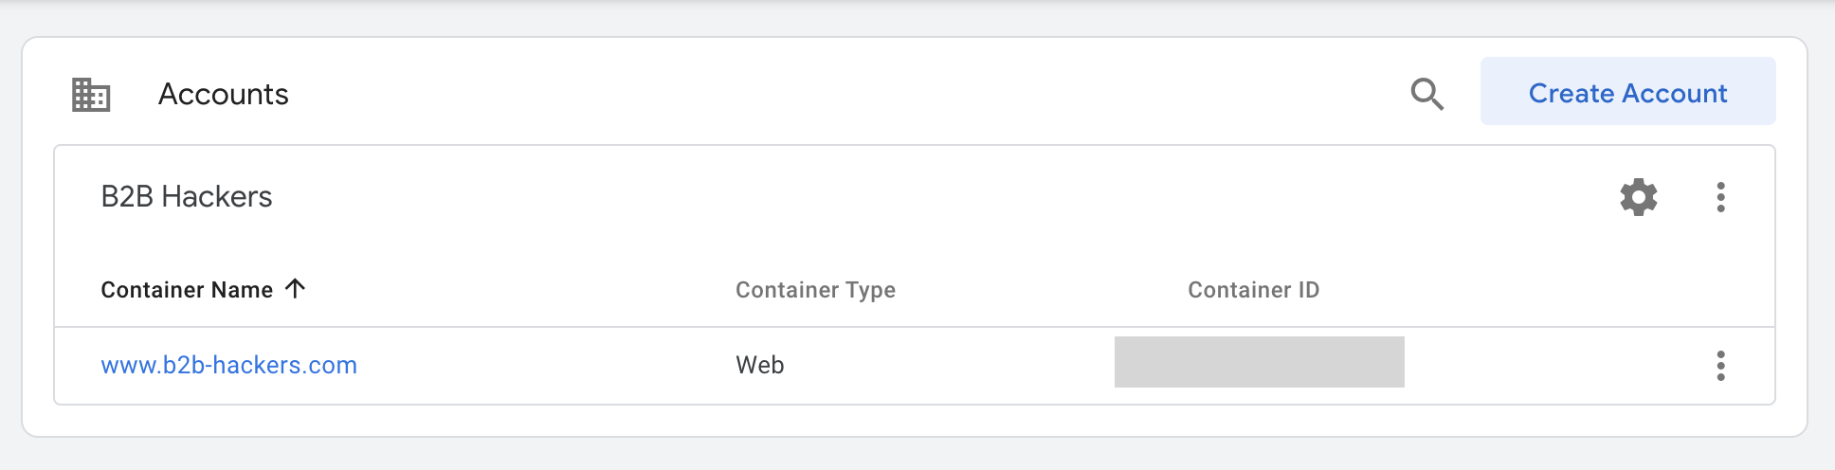Click the Create Account button
The width and height of the screenshot is (1835, 470).
1627,92
